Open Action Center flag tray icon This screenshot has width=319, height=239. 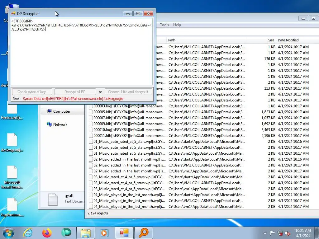[272, 233]
